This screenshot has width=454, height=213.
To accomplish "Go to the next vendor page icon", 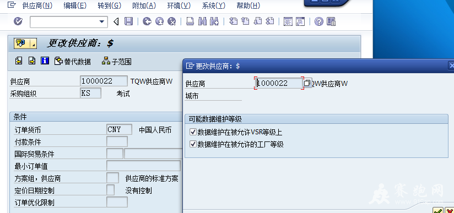I will pyautogui.click(x=32, y=61).
